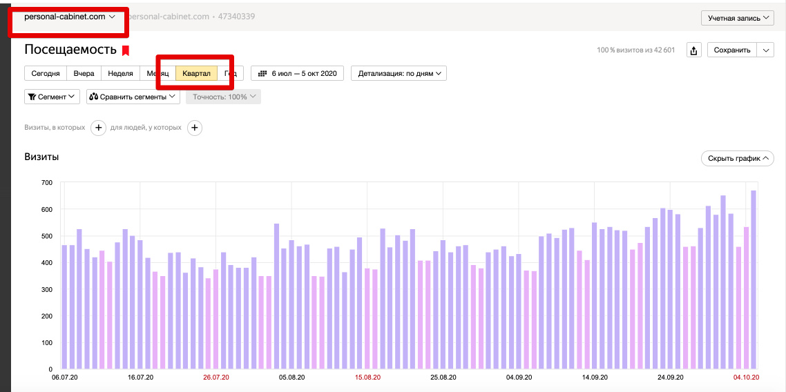Click the Сохранить button

pos(732,50)
